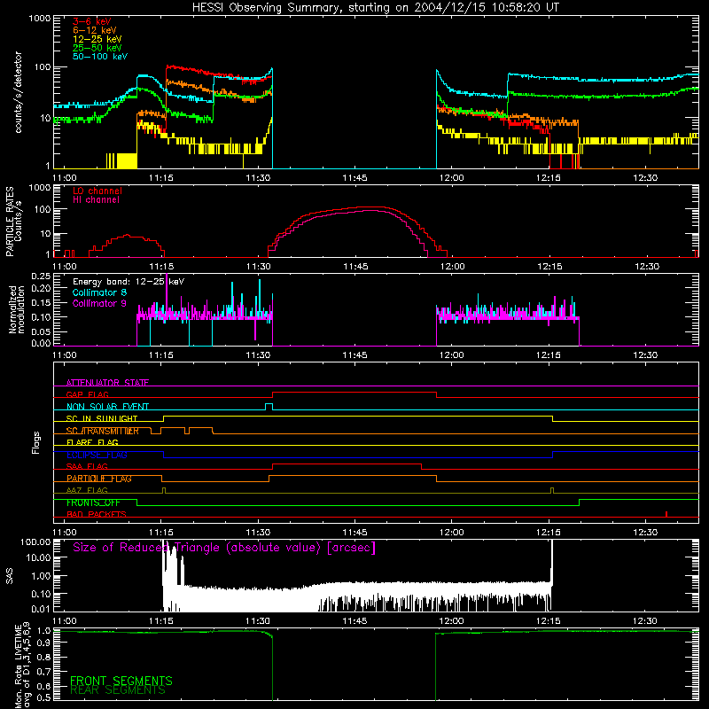
Task: Click the 'Mon. Rate LIVETIME' axis label
Action: pyautogui.click(x=18, y=666)
